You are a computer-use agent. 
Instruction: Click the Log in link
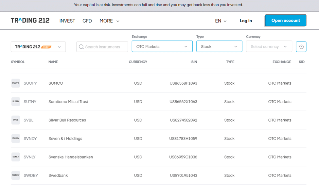246,21
